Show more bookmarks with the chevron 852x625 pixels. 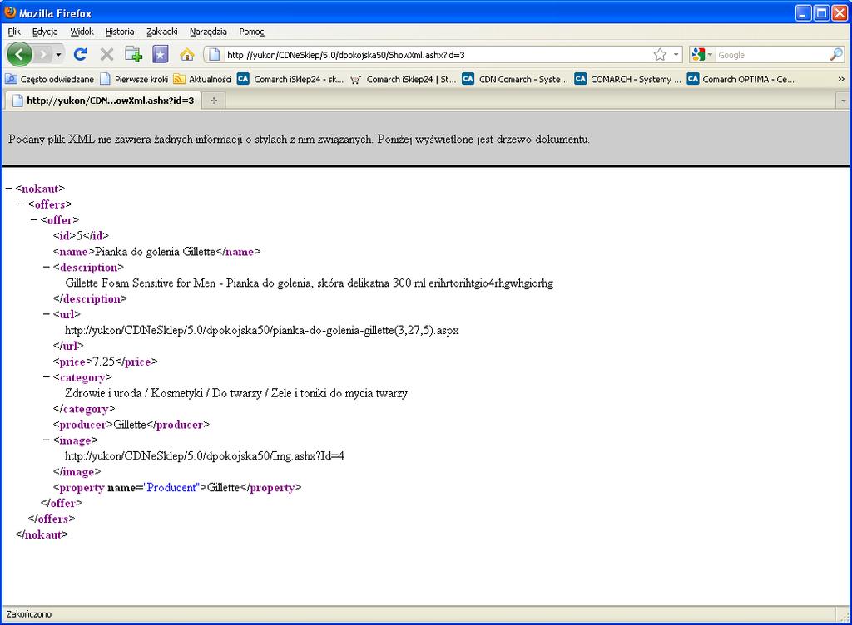(x=841, y=79)
